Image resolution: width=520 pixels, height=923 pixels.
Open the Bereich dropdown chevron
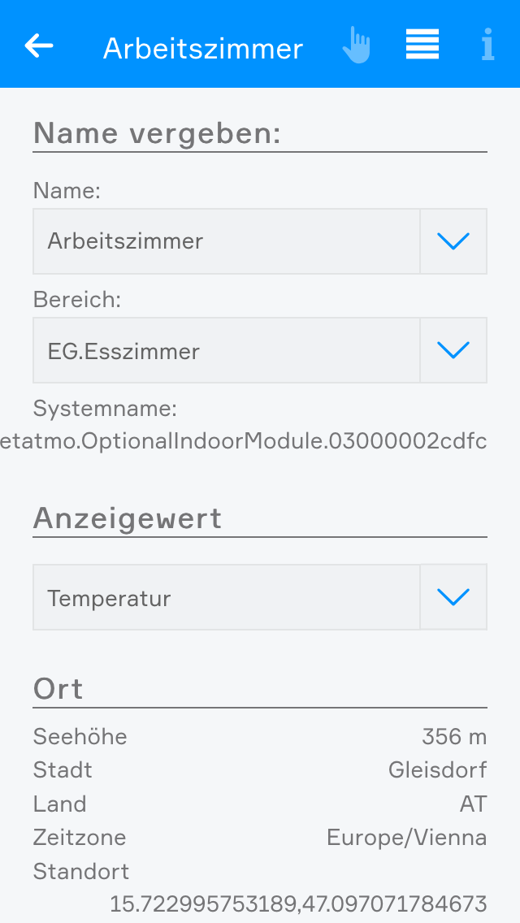[x=453, y=350]
